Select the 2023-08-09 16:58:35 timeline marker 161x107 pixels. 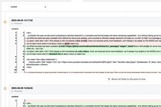[x=5, y=89]
